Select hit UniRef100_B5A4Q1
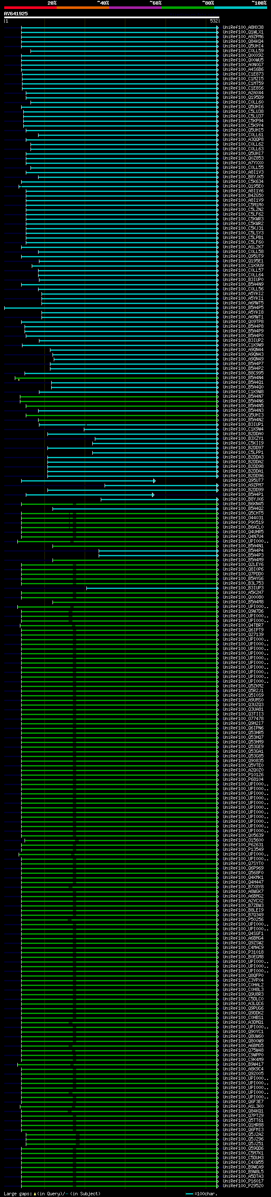The image size is (271, 1197). [243, 383]
